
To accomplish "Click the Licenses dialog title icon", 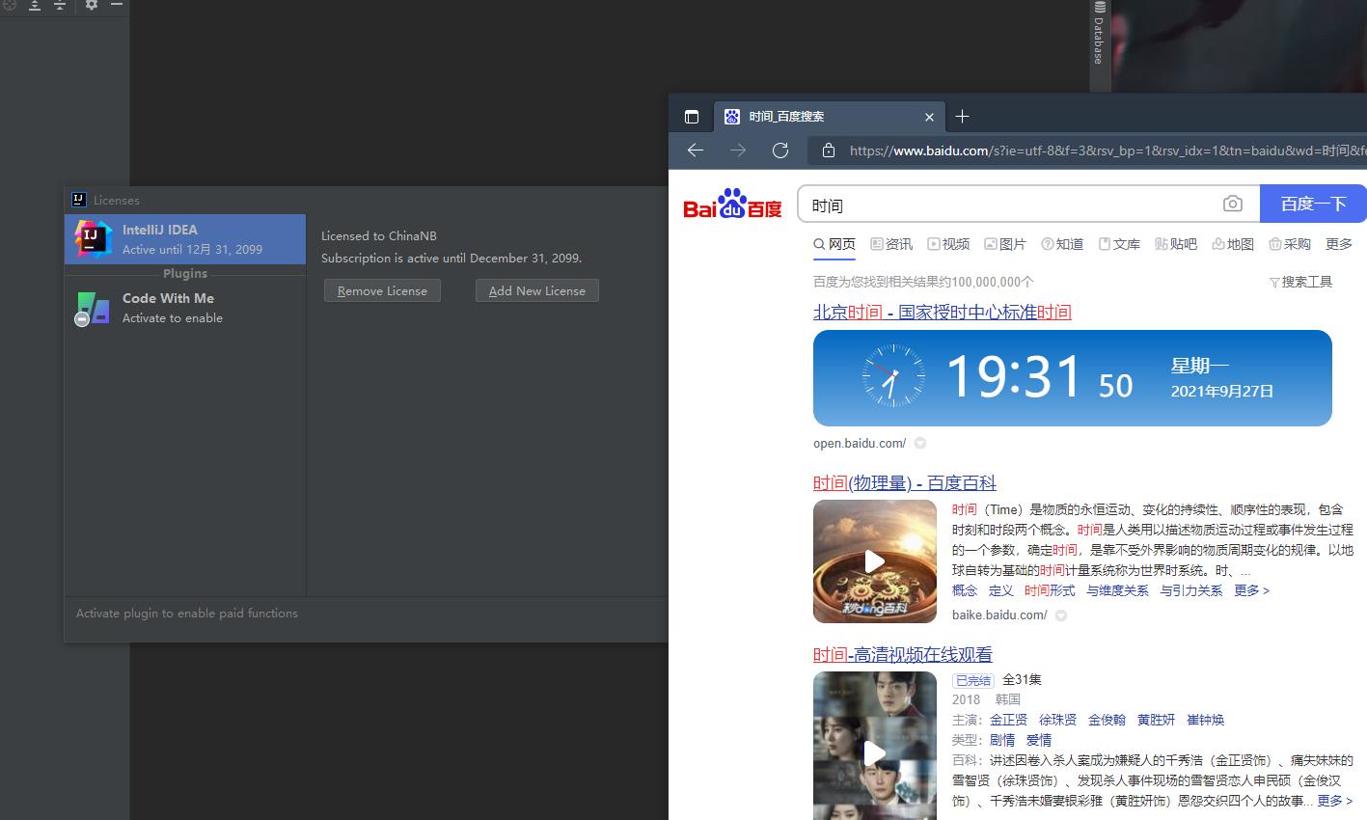I will (79, 200).
